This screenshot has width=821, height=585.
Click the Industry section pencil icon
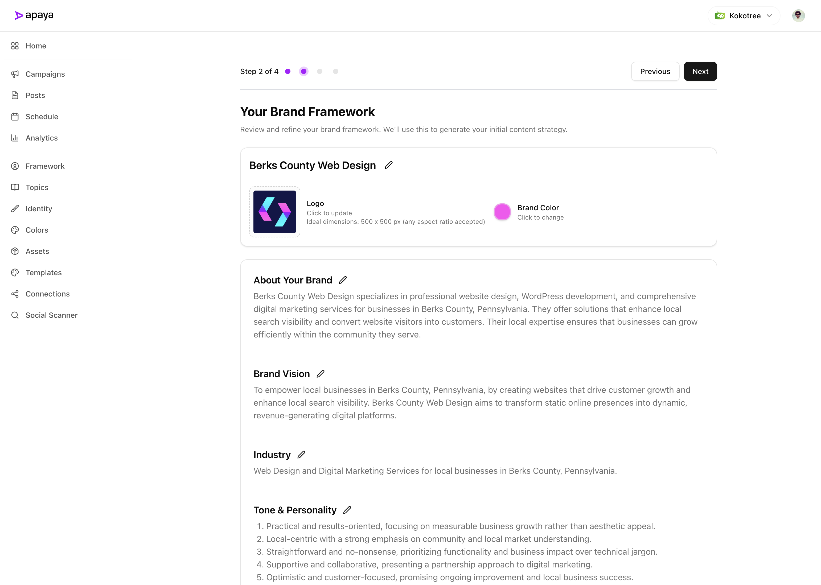coord(301,455)
